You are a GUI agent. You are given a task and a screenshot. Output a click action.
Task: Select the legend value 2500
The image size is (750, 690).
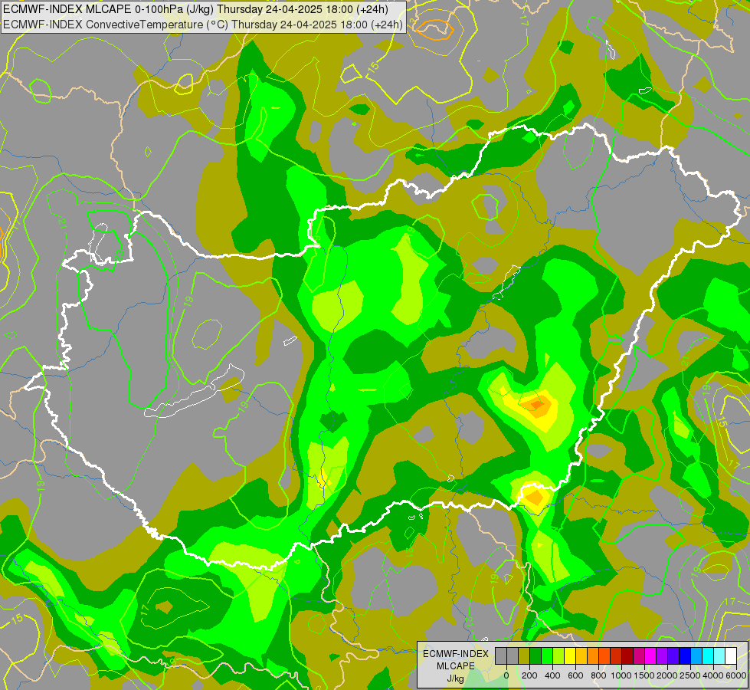690,675
